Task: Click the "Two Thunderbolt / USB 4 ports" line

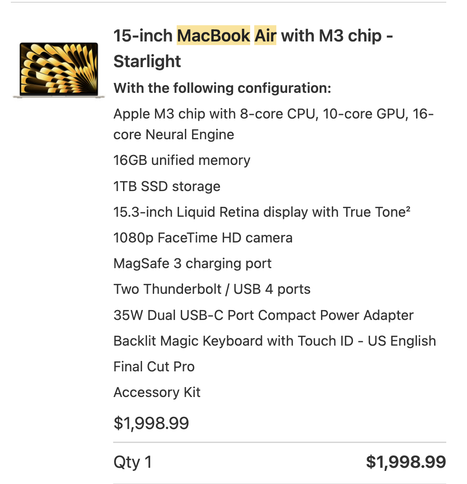Action: pos(212,289)
